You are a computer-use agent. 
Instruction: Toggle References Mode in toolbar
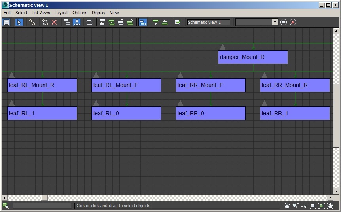click(x=77, y=22)
